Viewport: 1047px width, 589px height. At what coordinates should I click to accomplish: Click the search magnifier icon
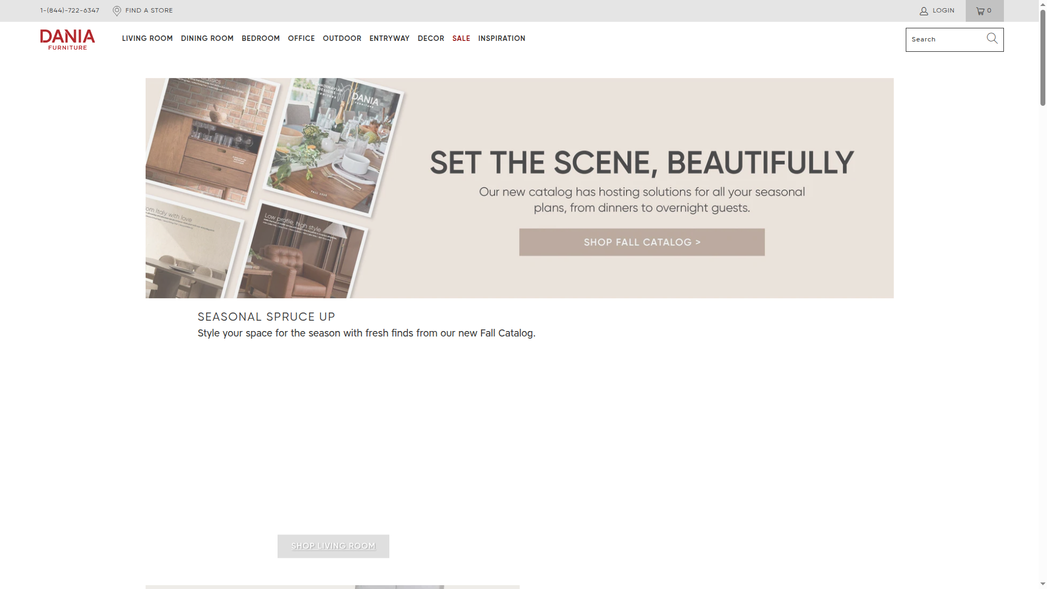(x=991, y=38)
